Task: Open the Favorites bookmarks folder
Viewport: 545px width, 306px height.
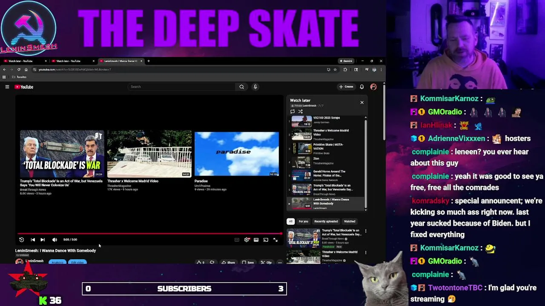Action: pyautogui.click(x=19, y=77)
